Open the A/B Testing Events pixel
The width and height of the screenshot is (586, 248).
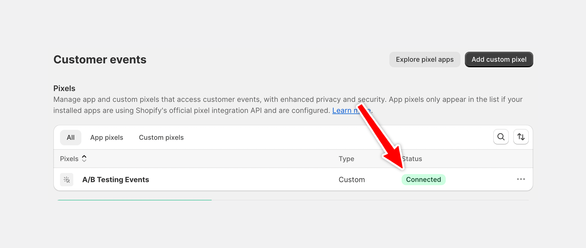tap(116, 180)
